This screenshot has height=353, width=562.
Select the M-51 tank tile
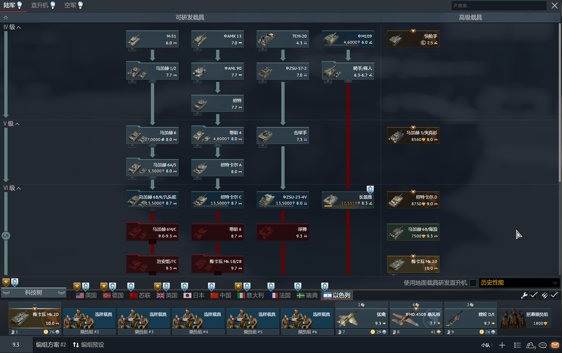(x=152, y=39)
